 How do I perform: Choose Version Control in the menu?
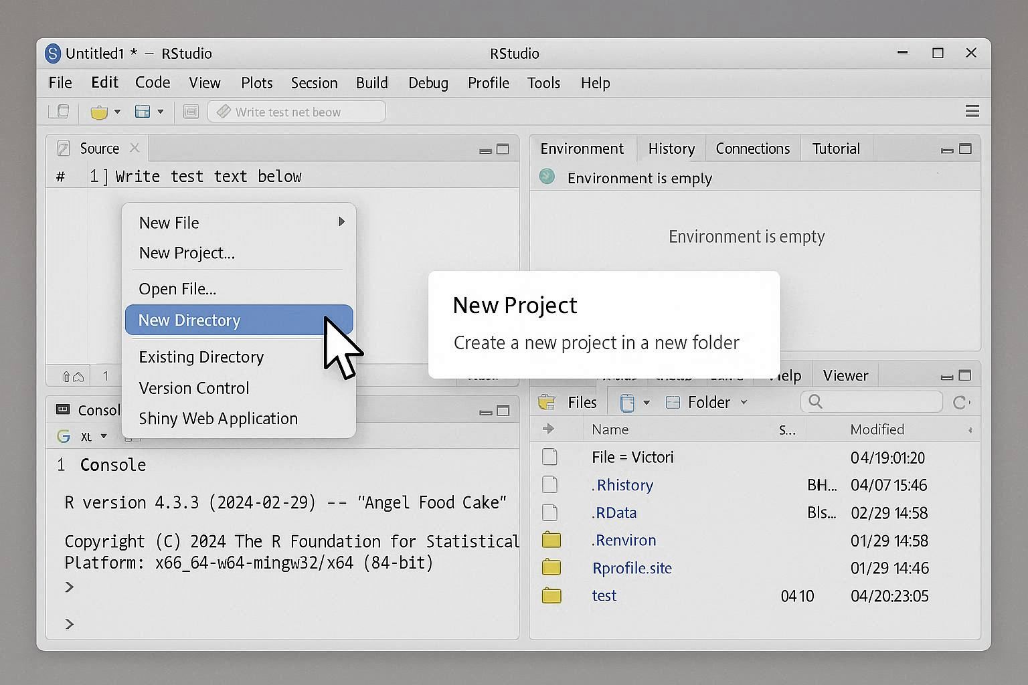pos(193,388)
